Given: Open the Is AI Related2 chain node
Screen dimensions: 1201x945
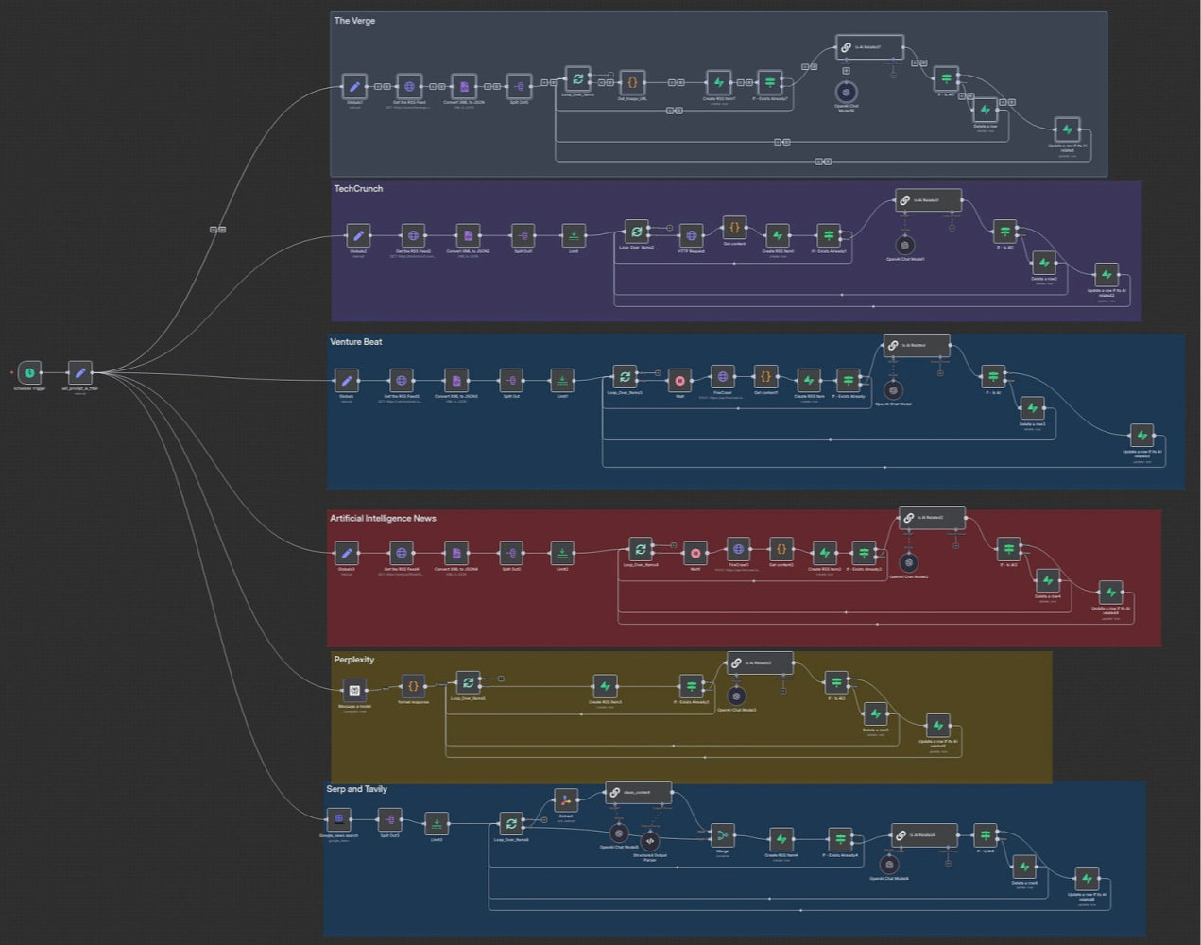Looking at the screenshot, I should (x=932, y=518).
